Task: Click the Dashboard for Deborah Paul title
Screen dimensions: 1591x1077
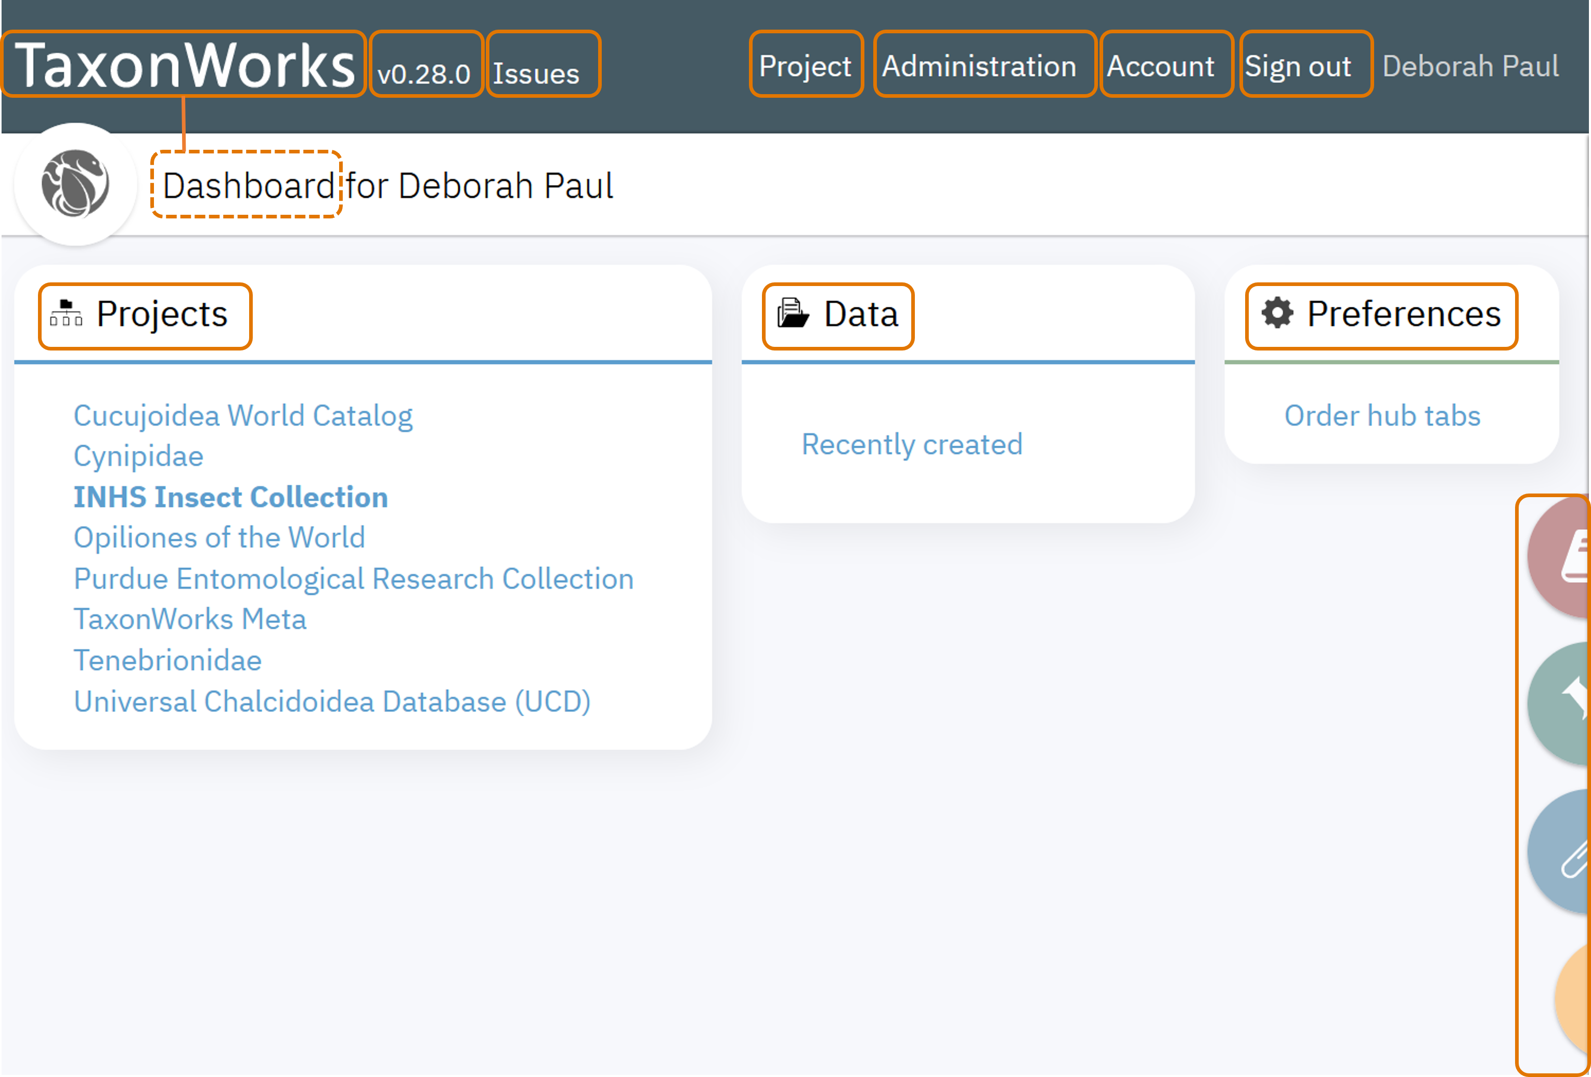Action: pyautogui.click(x=387, y=186)
